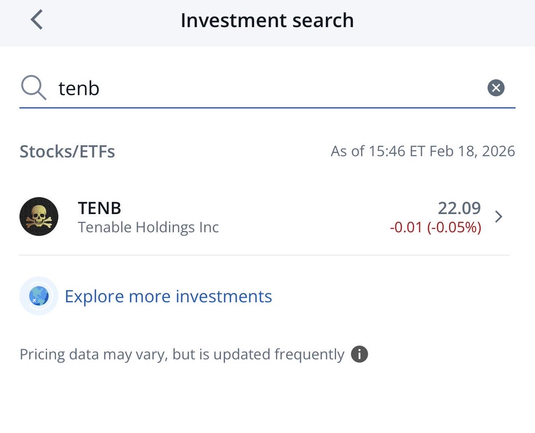Image resolution: width=535 pixels, height=433 pixels.
Task: Click the 22.09 share price
Action: (x=459, y=208)
